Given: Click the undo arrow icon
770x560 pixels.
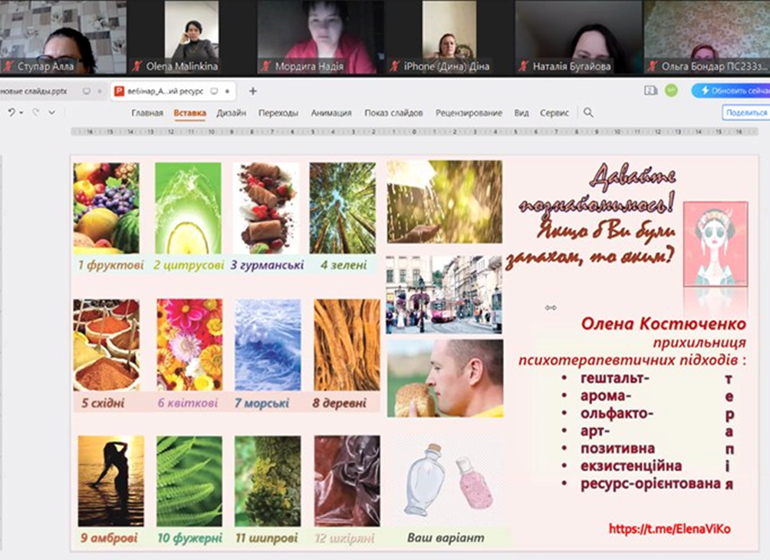Looking at the screenshot, I should (12, 113).
